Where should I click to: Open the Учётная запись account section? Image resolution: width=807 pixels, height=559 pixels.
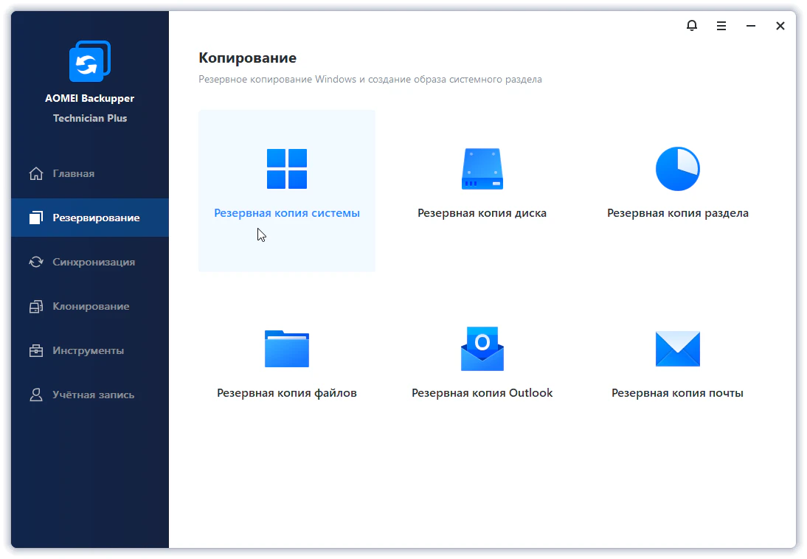pos(93,395)
